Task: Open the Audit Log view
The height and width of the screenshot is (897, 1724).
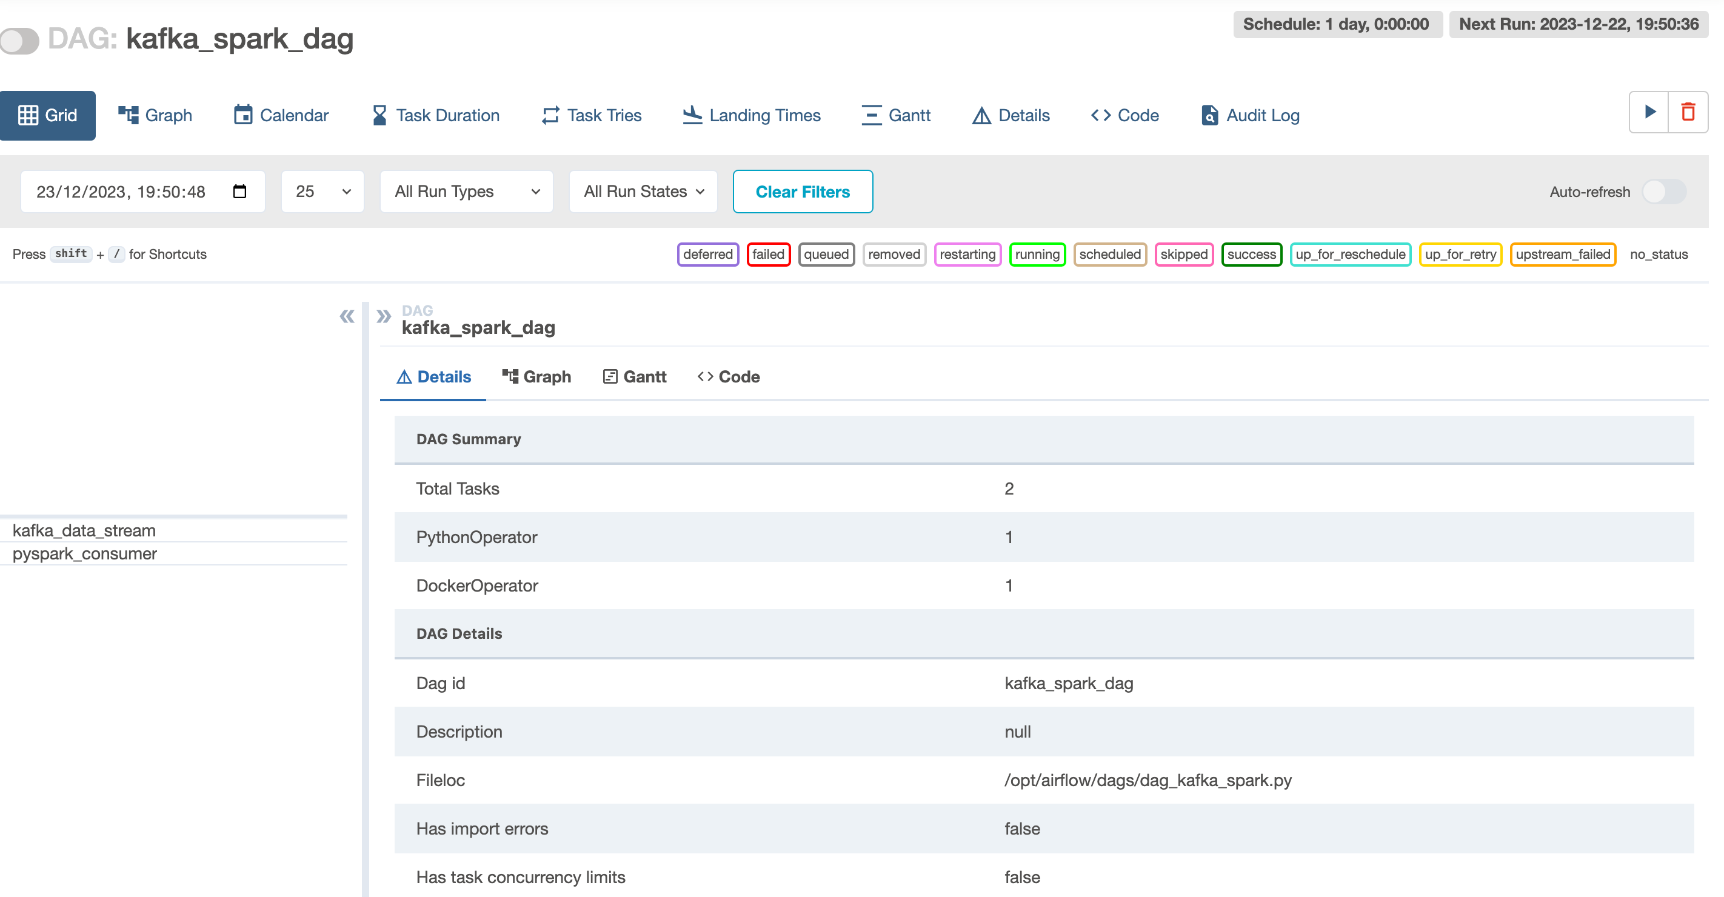Action: pos(1250,116)
